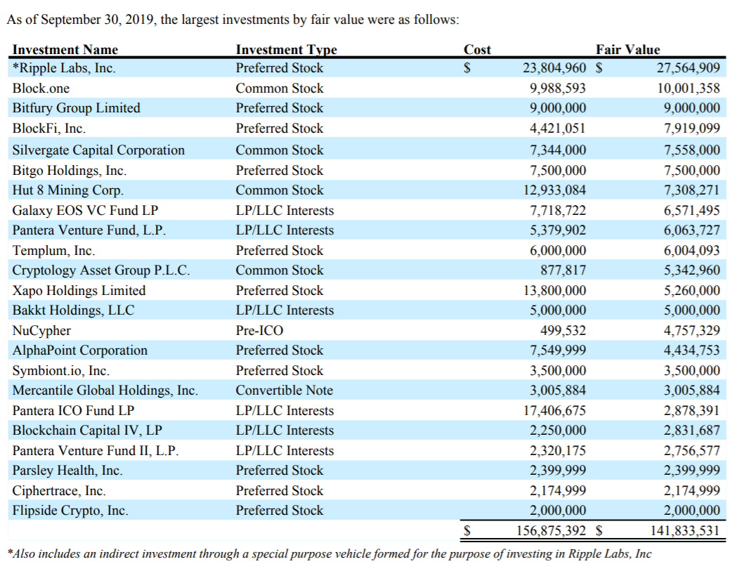Select 'Parsley Health, Inc.' name
The image size is (730, 571).
coord(67,471)
